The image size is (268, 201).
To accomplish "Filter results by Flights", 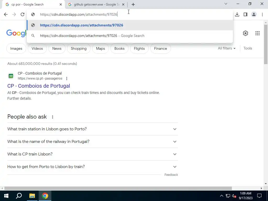I will pyautogui.click(x=139, y=48).
